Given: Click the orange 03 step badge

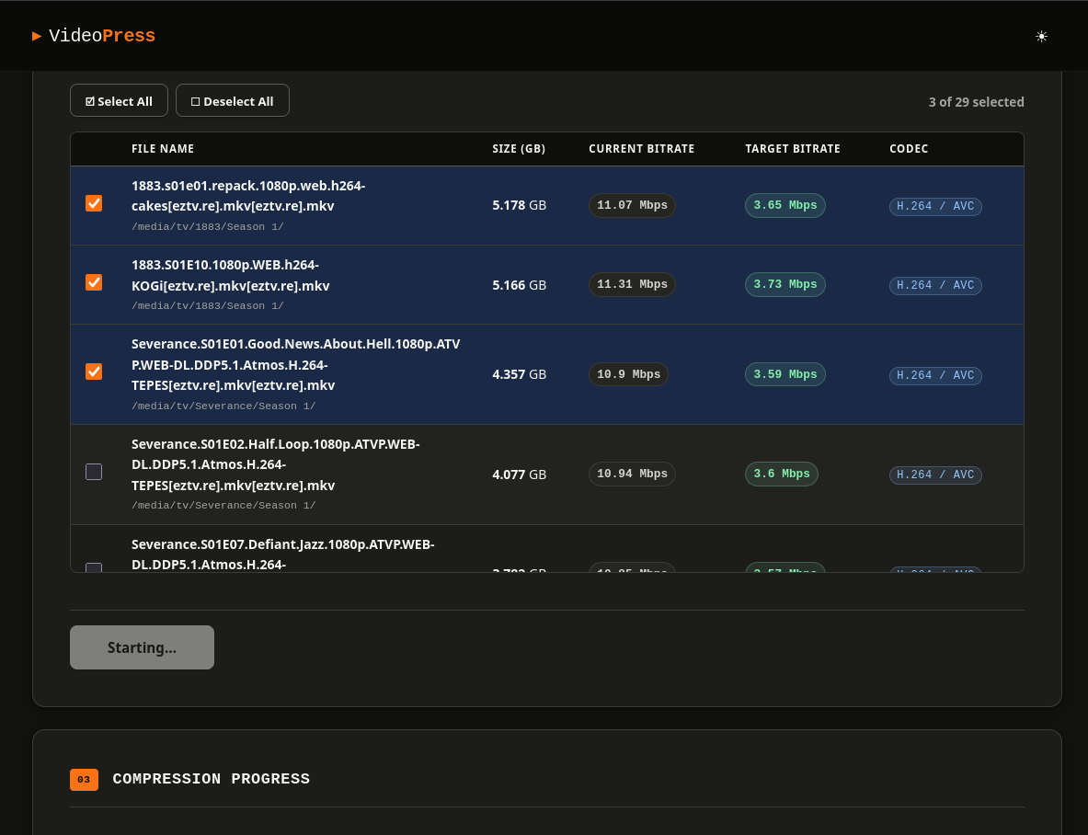Looking at the screenshot, I should (x=84, y=780).
